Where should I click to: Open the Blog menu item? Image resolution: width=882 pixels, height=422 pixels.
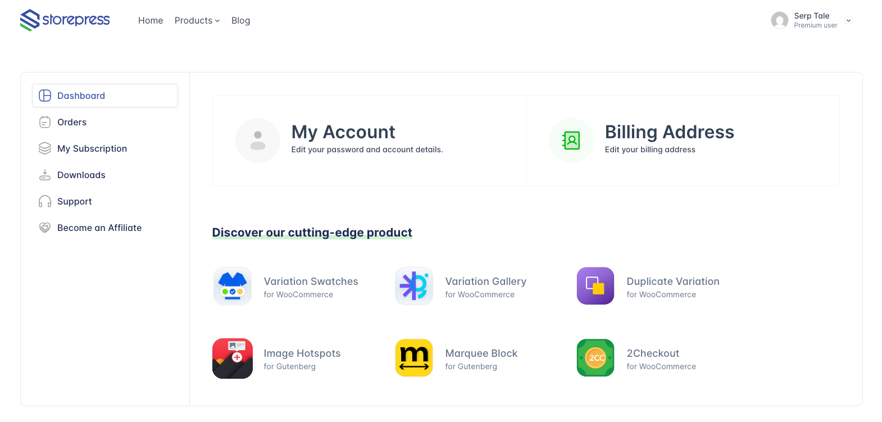click(x=240, y=20)
